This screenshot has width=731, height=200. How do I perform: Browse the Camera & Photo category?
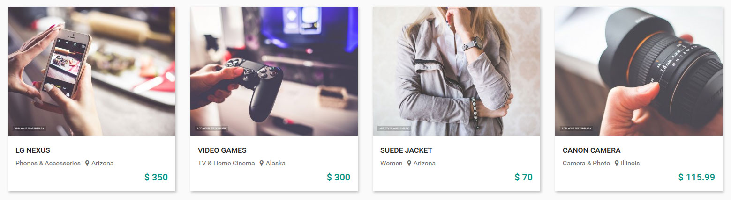(x=586, y=164)
